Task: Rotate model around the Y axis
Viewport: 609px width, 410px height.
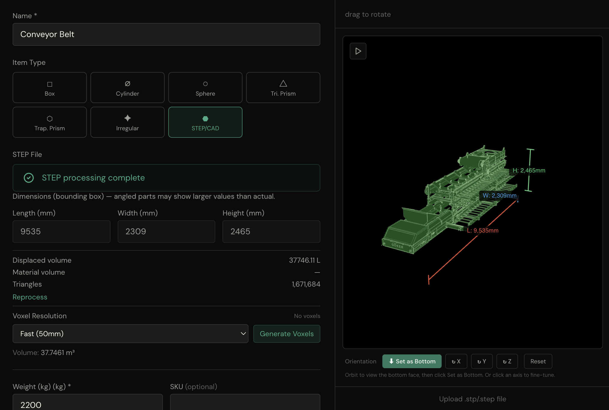Action: point(482,361)
